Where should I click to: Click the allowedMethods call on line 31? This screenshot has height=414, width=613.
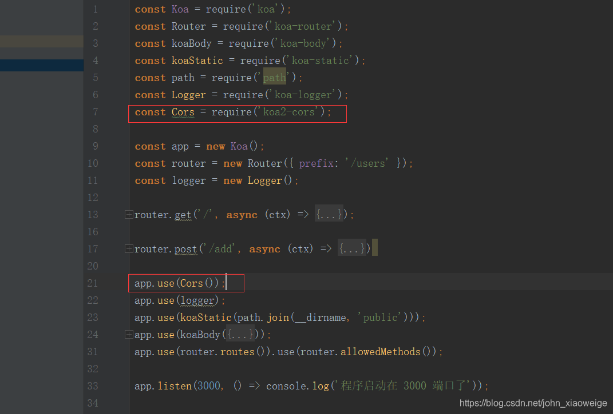pos(385,352)
